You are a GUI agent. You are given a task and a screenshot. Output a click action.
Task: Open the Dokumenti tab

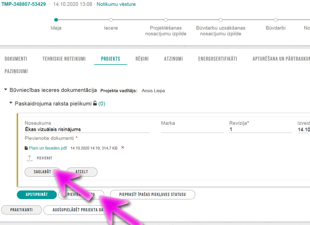coord(16,59)
